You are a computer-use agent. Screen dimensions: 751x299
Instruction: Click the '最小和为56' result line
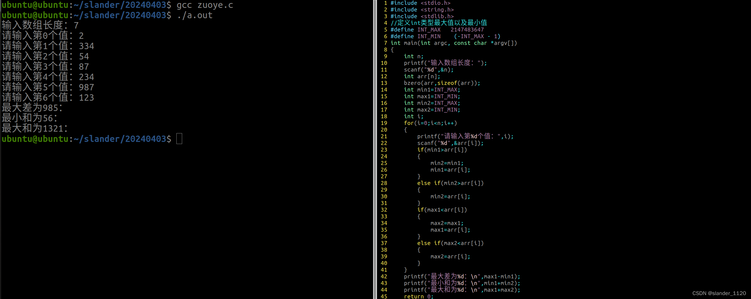[x=30, y=118]
